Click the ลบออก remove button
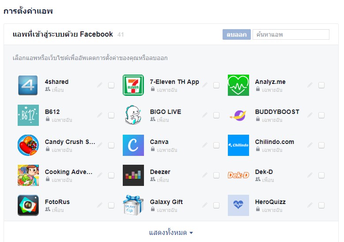344x242 pixels. [237, 34]
